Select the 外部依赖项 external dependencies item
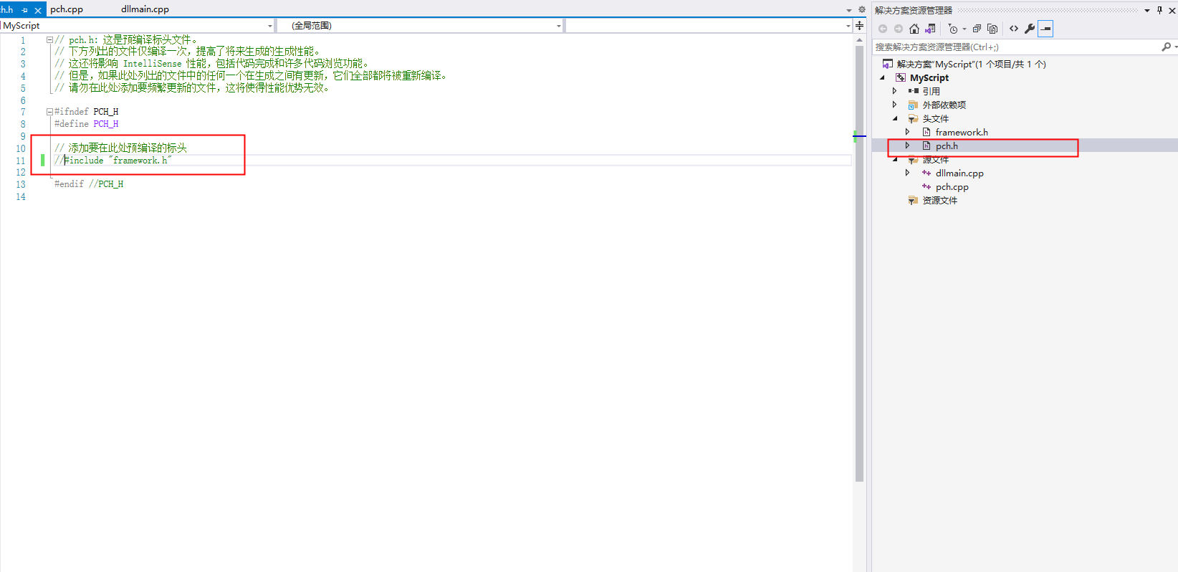Screen dimensions: 1178x572 pyautogui.click(x=944, y=105)
